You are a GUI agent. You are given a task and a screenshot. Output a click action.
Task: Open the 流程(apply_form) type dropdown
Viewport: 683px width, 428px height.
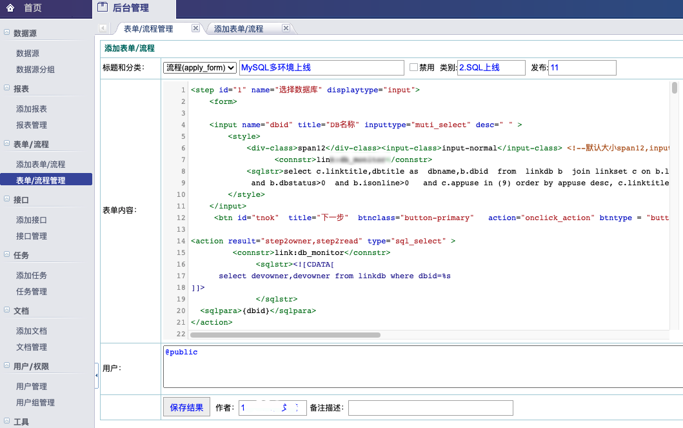point(200,68)
